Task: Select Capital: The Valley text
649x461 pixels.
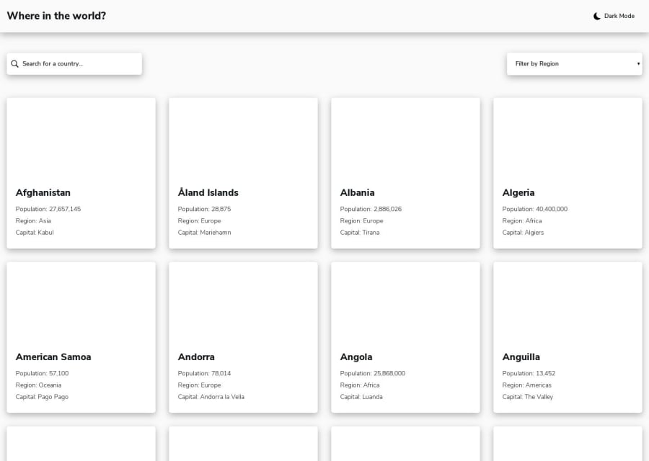Action: tap(528, 396)
